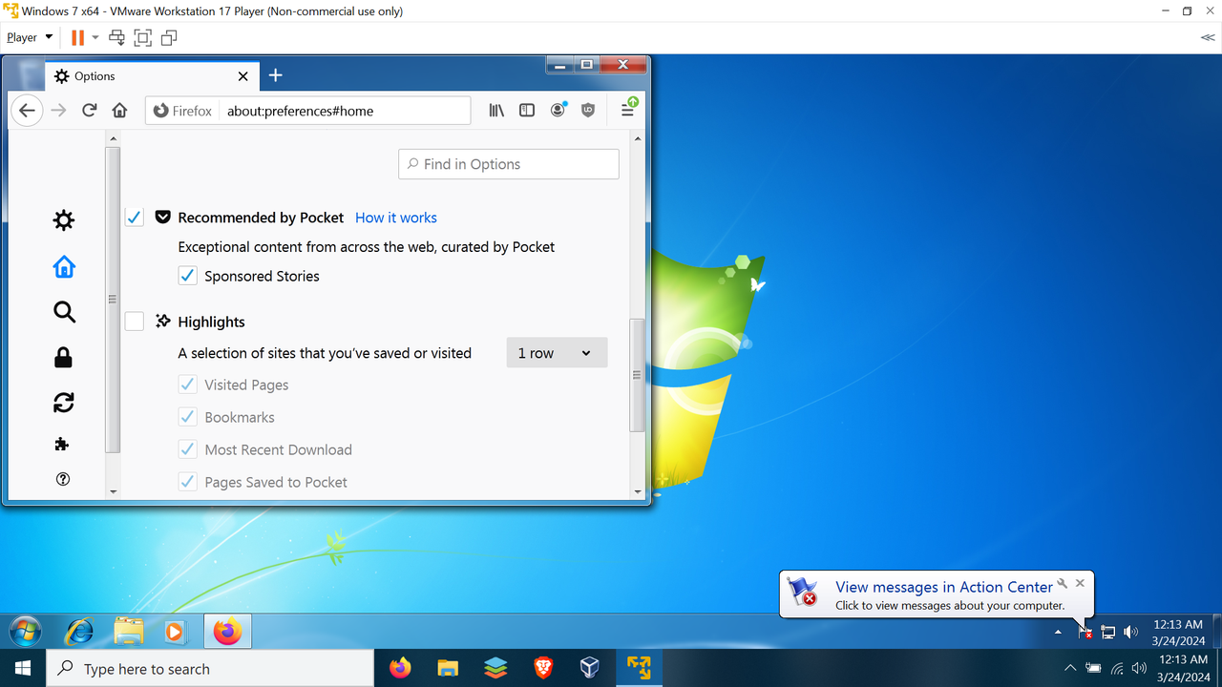Open a new Firefox tab

click(275, 75)
